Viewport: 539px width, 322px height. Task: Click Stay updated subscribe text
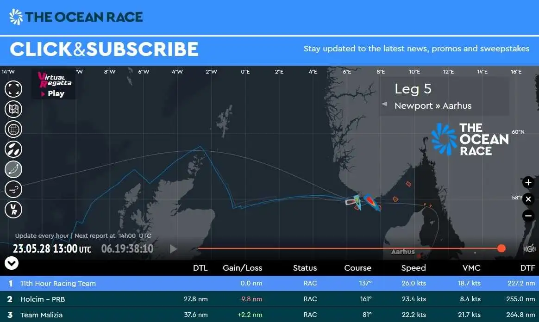click(416, 49)
